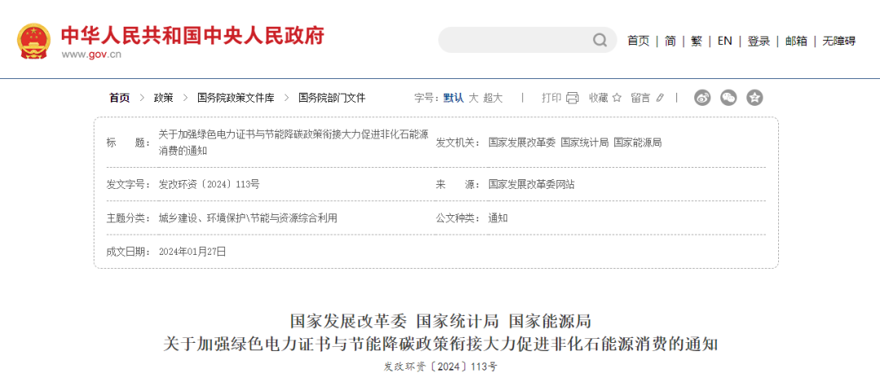The height and width of the screenshot is (382, 880).
Task: Switch font size to large (大)
Action: coord(473,98)
